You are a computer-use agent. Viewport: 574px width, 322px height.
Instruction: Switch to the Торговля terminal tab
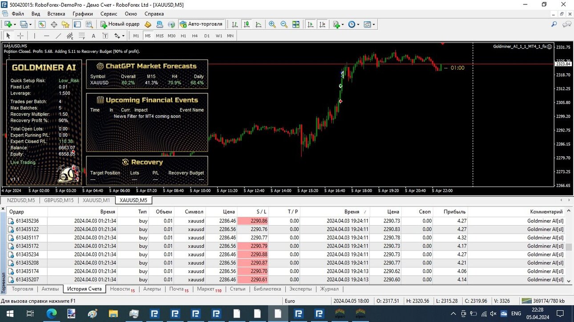coord(22,289)
